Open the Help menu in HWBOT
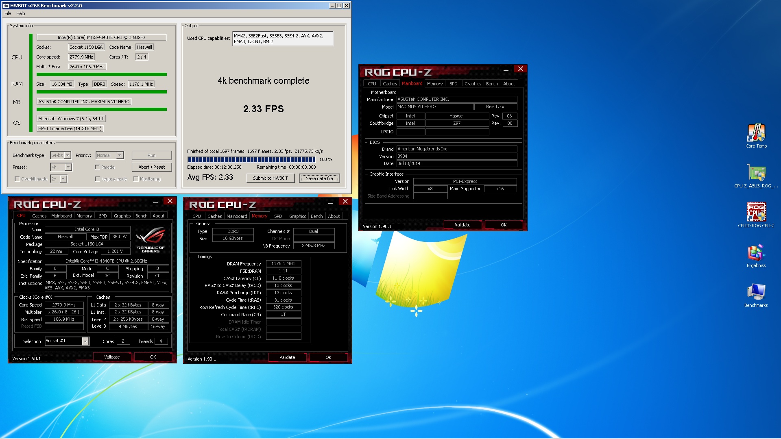Image resolution: width=781 pixels, height=439 pixels. [x=21, y=13]
